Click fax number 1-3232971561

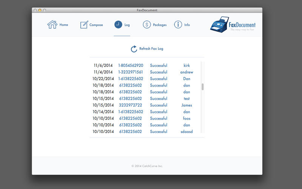click(131, 72)
